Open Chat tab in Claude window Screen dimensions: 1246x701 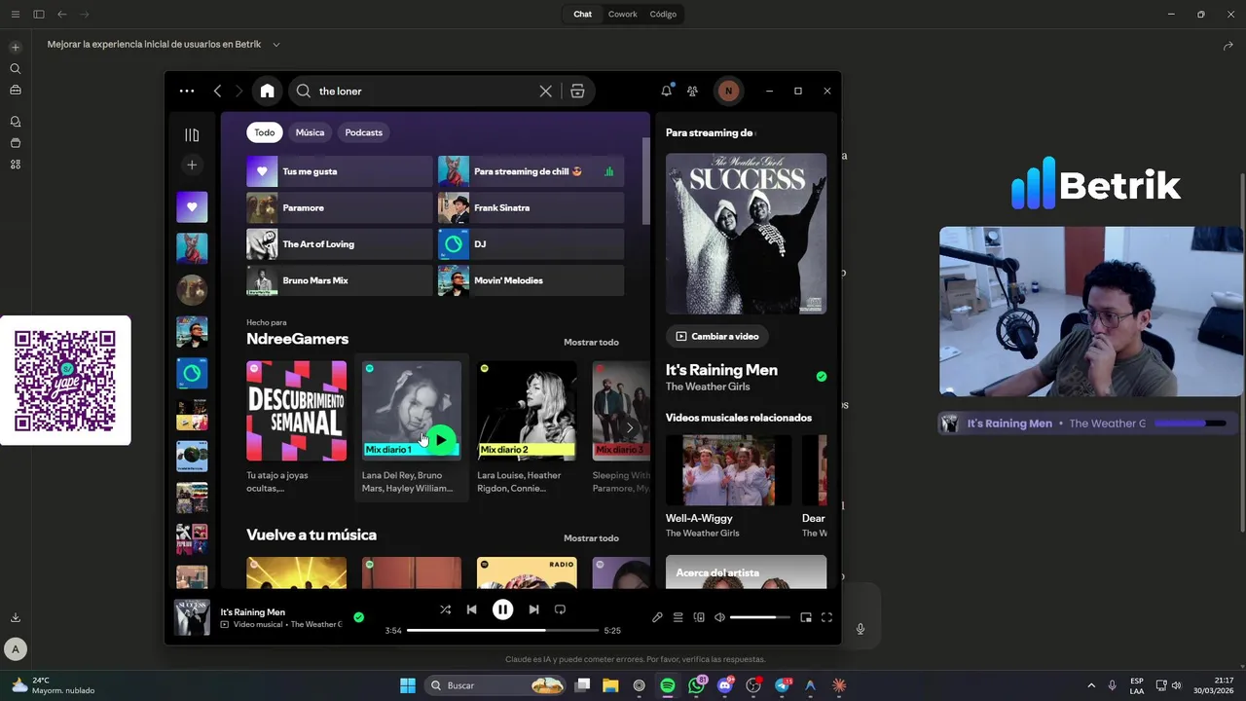click(582, 14)
